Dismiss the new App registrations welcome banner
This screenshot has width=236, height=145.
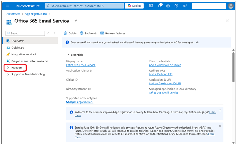pos(220,110)
